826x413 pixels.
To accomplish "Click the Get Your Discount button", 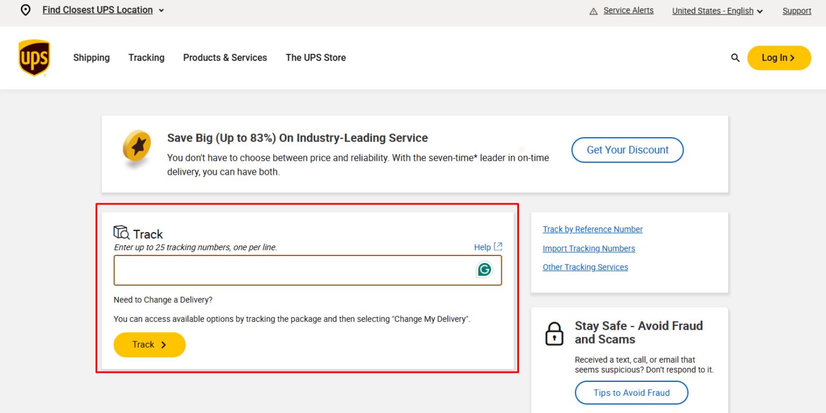I will pyautogui.click(x=628, y=150).
